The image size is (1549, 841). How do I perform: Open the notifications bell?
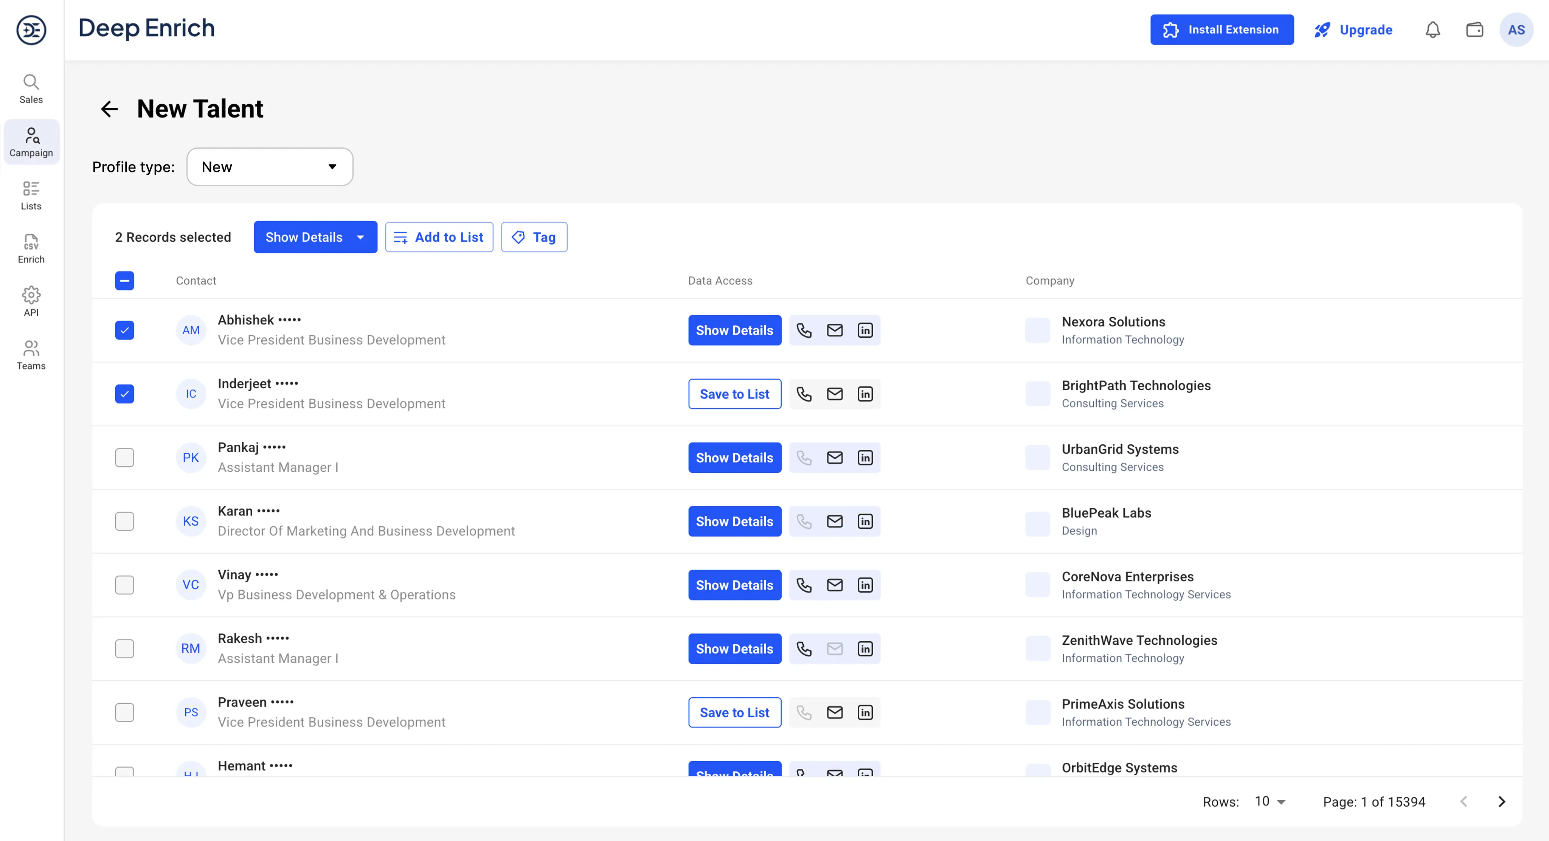pos(1433,29)
